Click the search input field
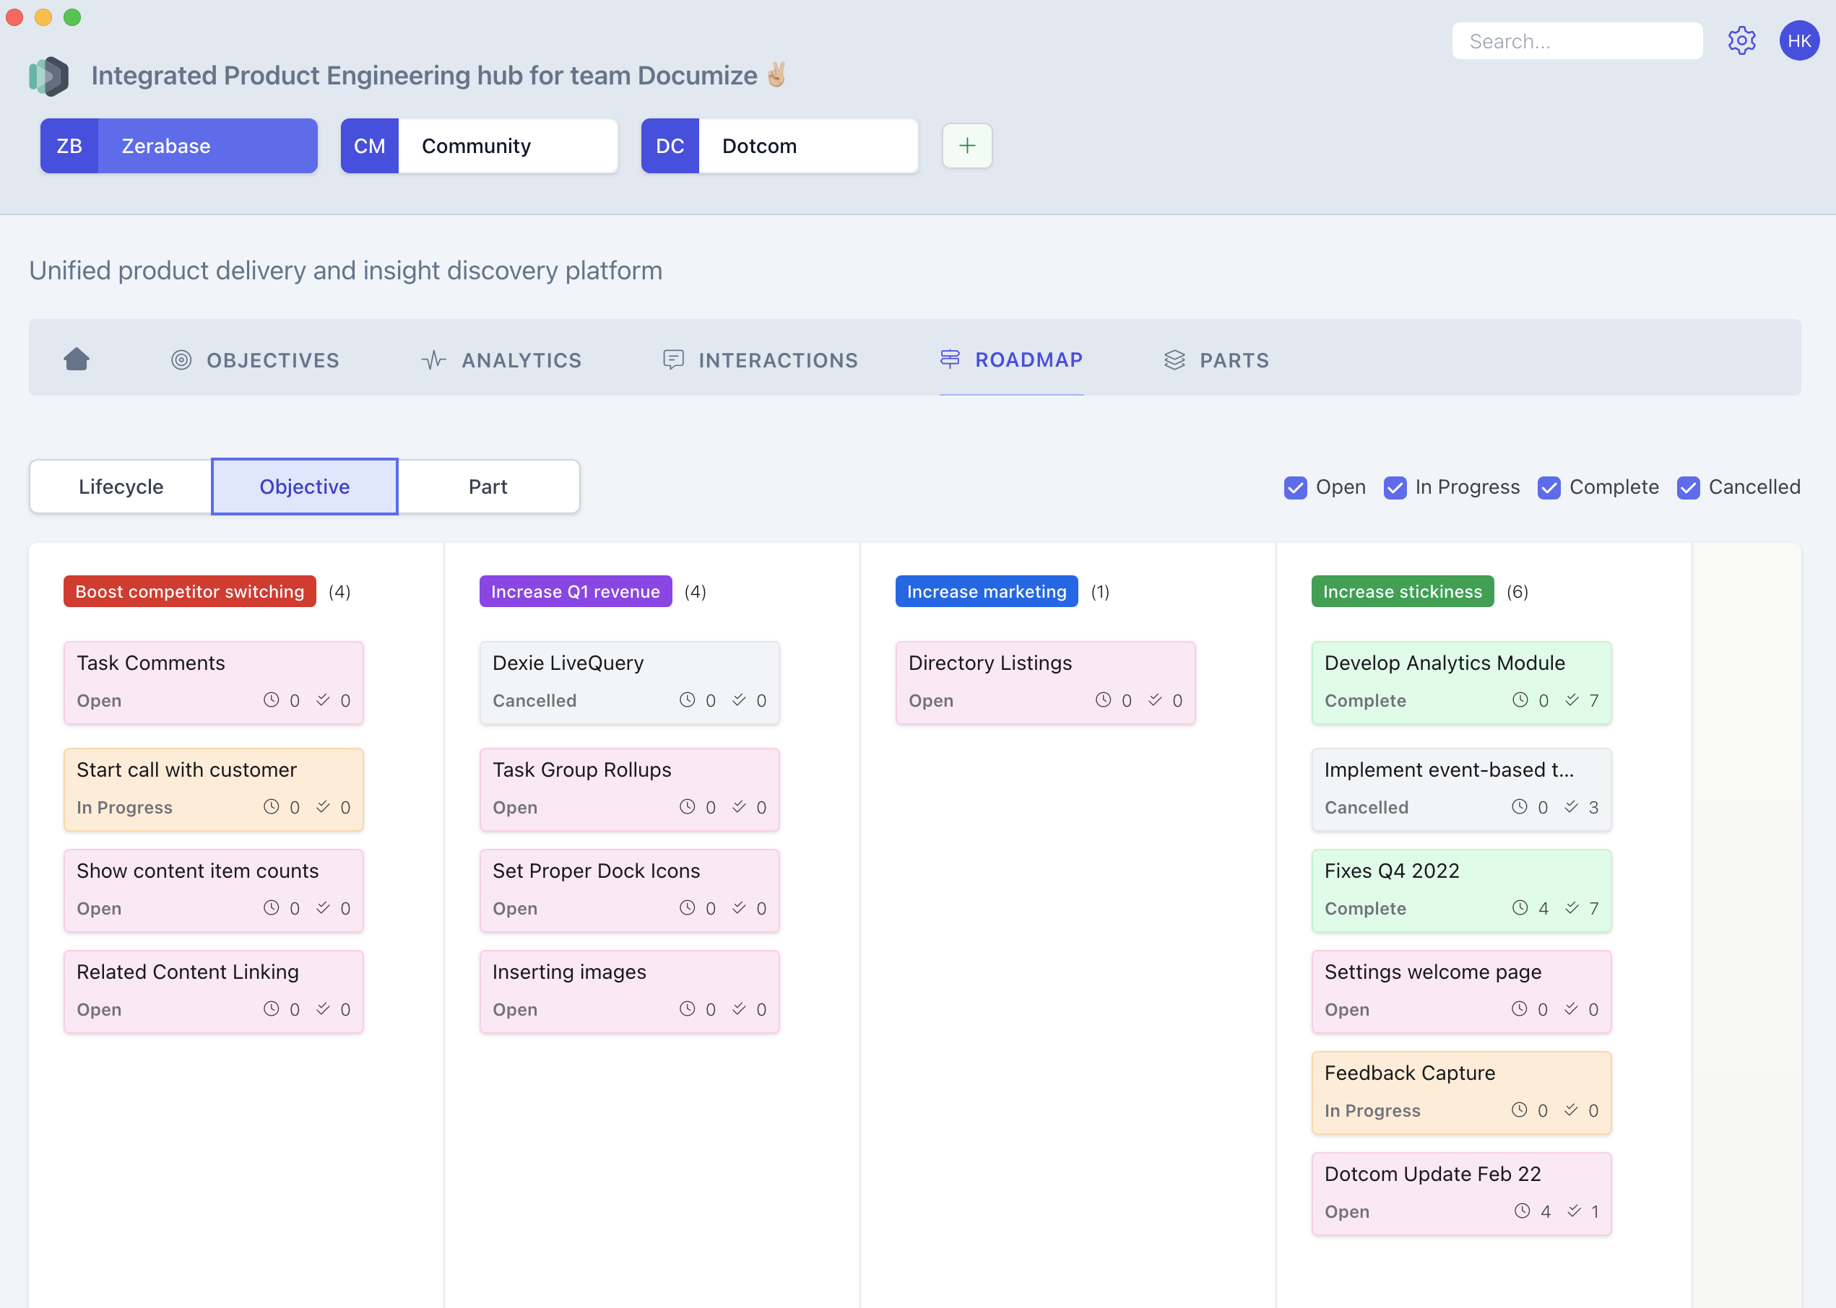The image size is (1836, 1308). pyautogui.click(x=1577, y=40)
